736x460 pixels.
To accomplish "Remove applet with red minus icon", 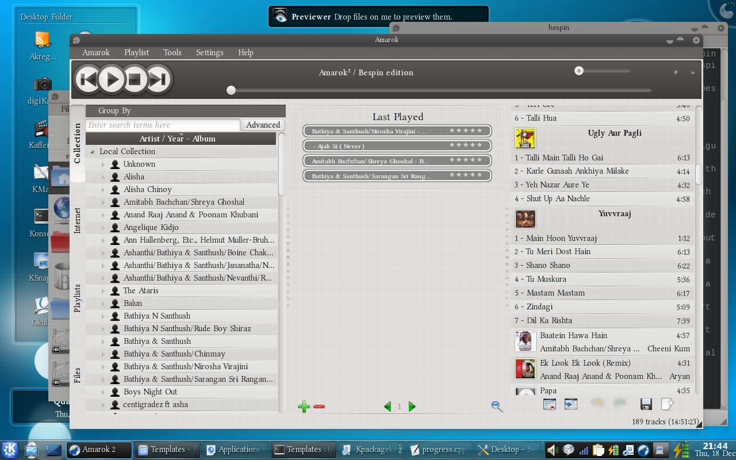I will tap(319, 407).
